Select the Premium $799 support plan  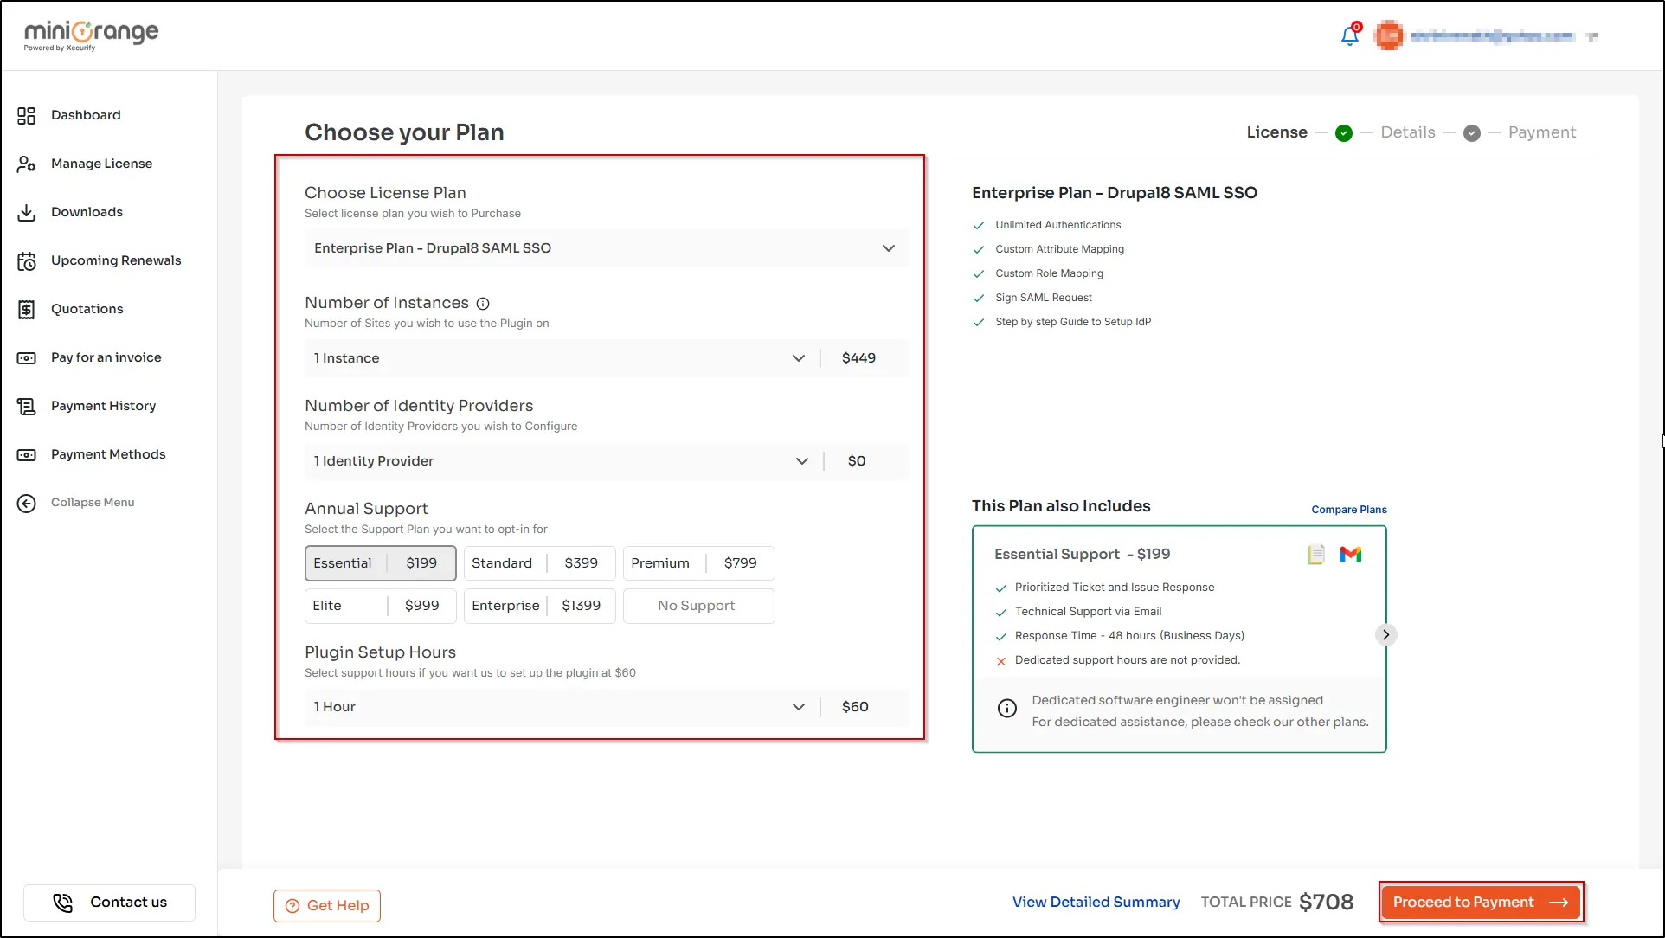point(698,563)
